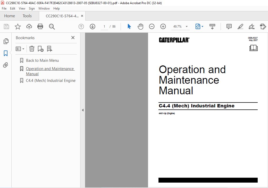Image resolution: width=268 pixels, height=188 pixels.
Task: Click the 'C4.4 (Mech) Industrial Engine' page heading
Action: coord(197,106)
